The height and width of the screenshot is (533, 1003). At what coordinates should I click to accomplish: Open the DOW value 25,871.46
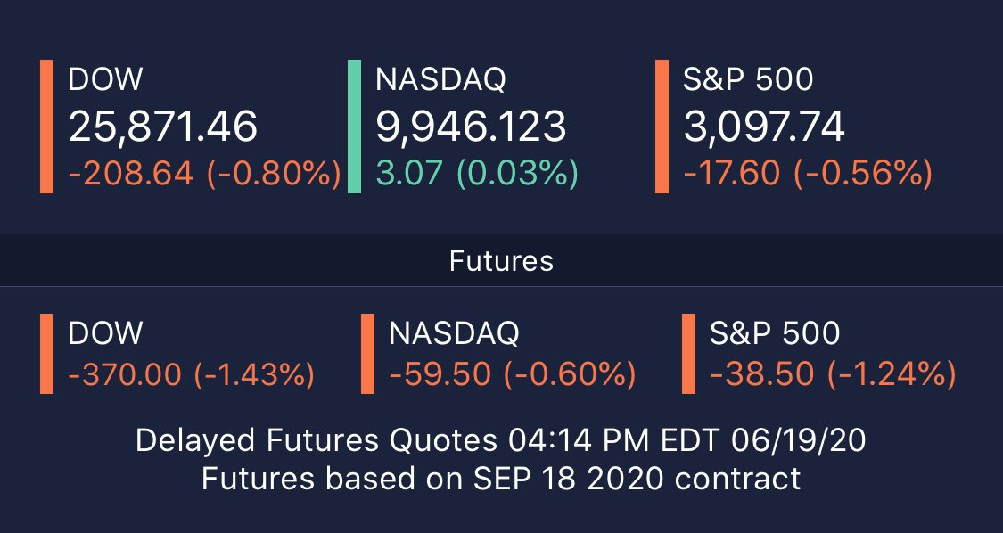[x=163, y=127]
